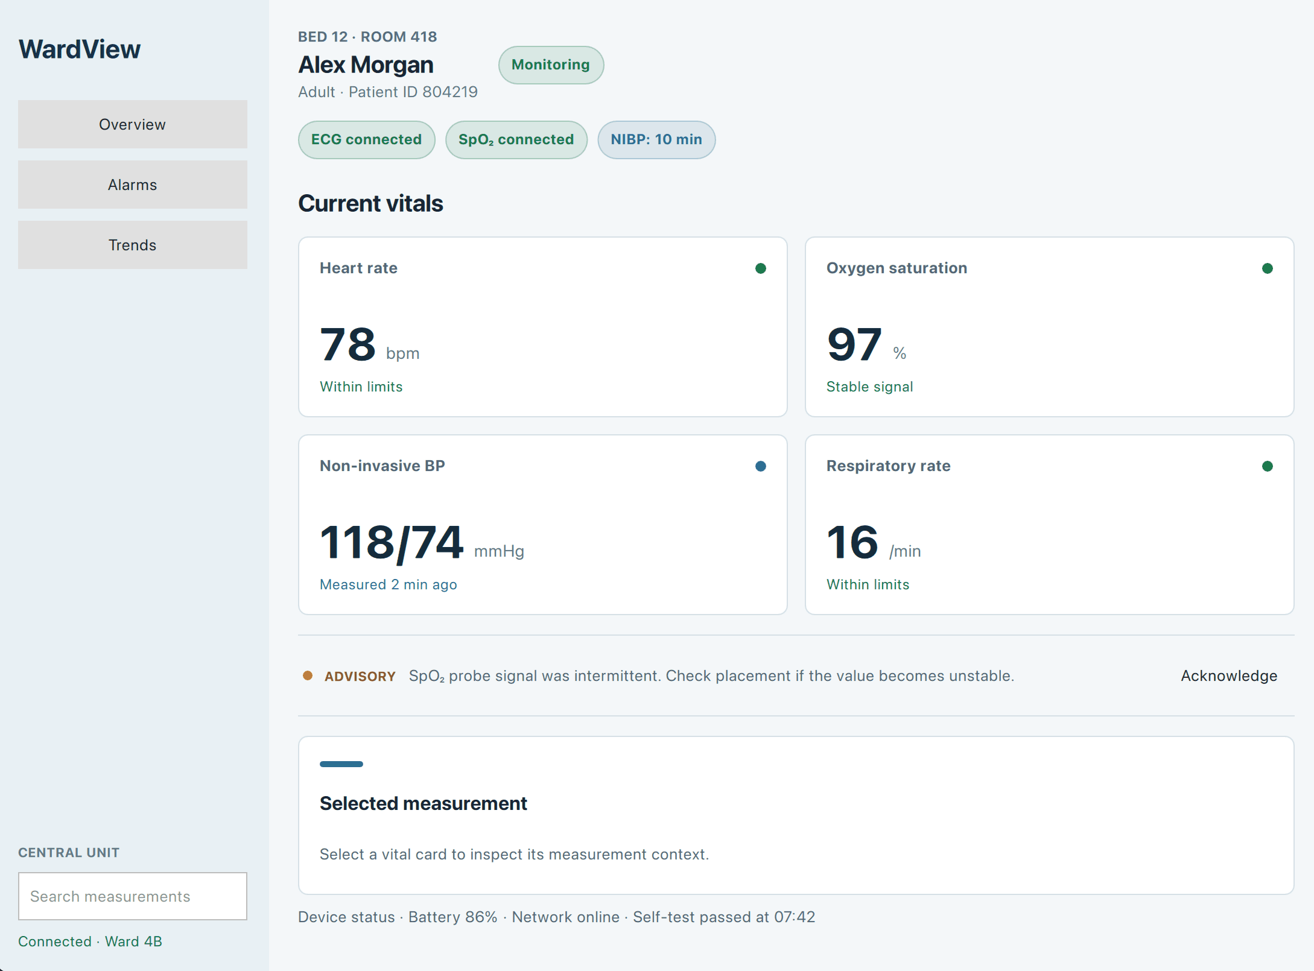This screenshot has height=971, width=1314.
Task: Select the Heart rate vital card
Action: (543, 327)
